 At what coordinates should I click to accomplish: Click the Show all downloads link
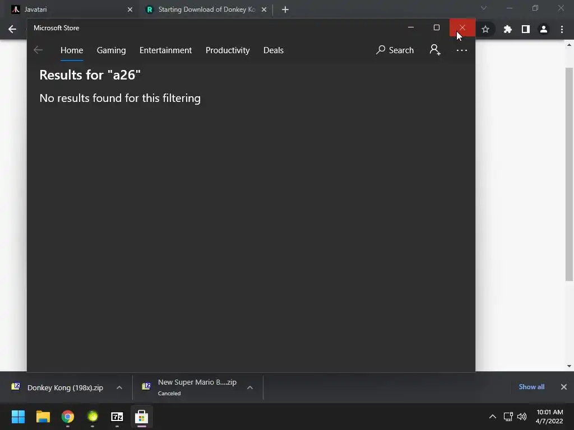click(531, 387)
